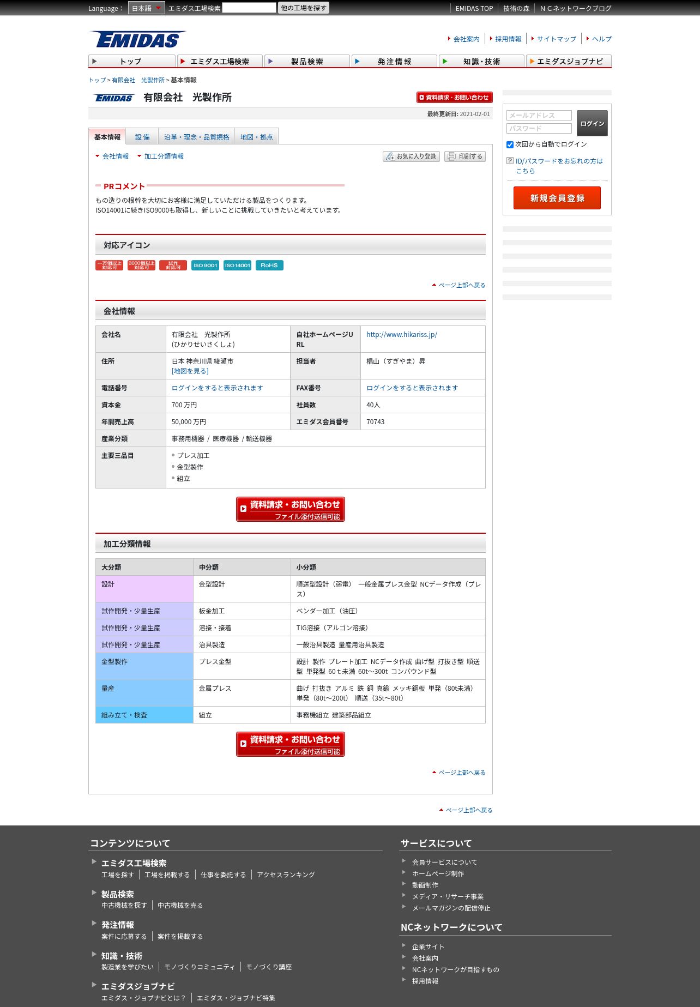
Task: Switch to the 沿革・理念・品質規格 tab
Action: tap(197, 137)
